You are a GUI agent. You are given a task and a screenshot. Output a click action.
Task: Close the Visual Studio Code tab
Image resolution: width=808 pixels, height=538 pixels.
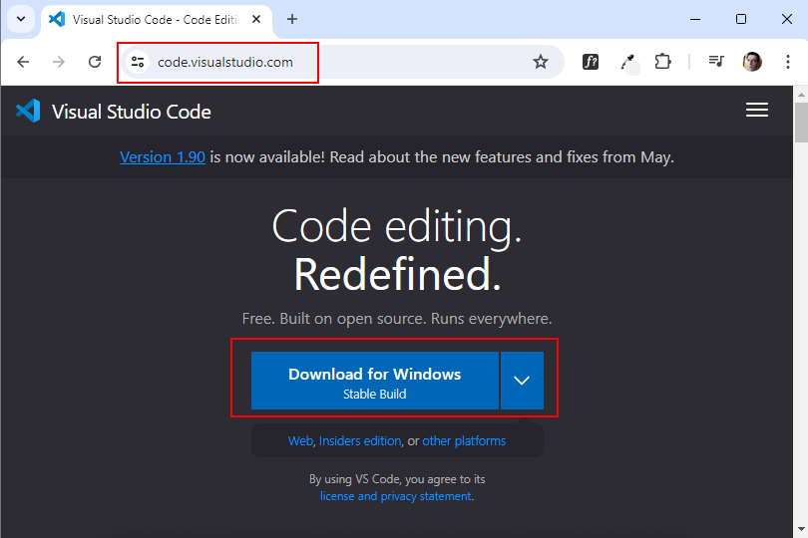[256, 20]
